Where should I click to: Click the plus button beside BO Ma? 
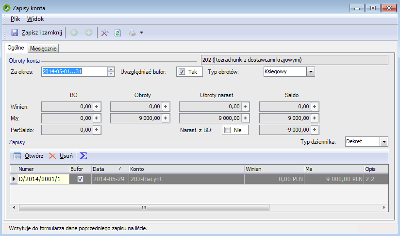click(x=97, y=118)
